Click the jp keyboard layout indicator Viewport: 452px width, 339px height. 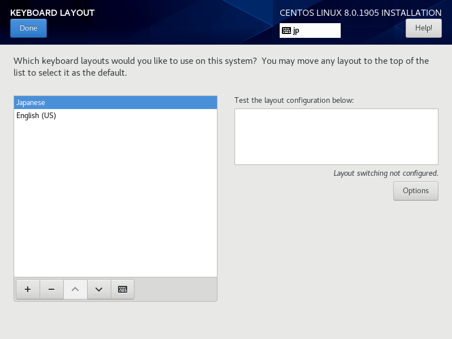(310, 31)
